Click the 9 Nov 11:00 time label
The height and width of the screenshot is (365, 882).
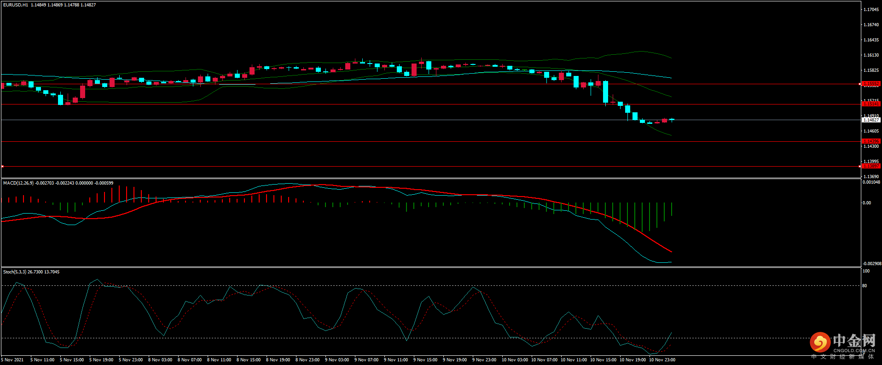coord(396,360)
